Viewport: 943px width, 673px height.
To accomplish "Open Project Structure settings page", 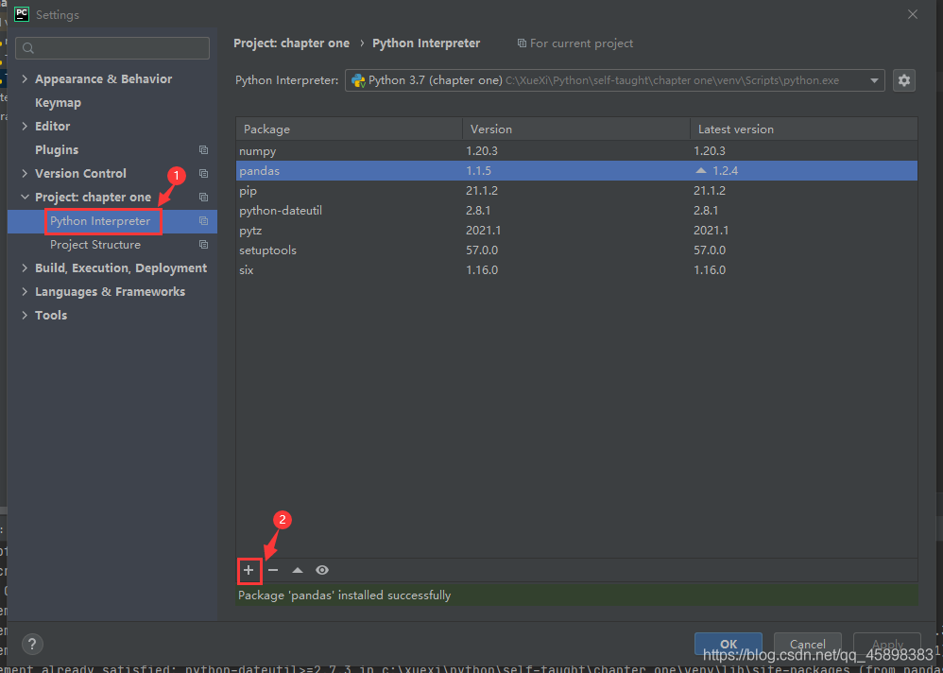I will pyautogui.click(x=95, y=245).
